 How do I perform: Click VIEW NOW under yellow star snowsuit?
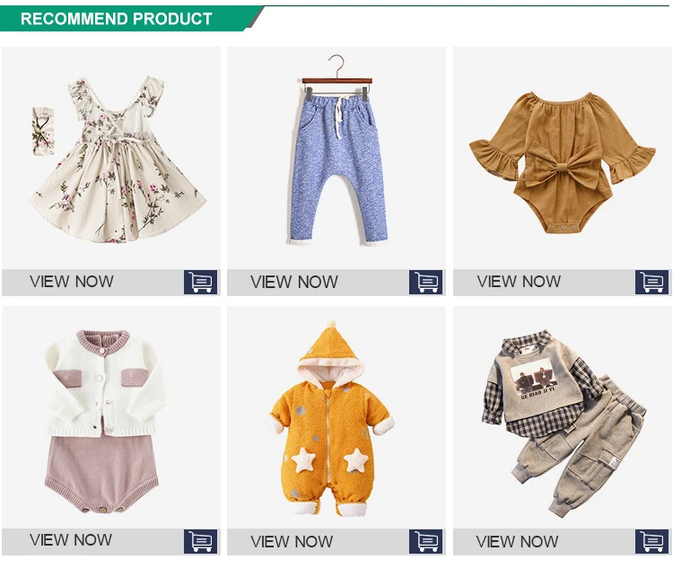coord(292,541)
